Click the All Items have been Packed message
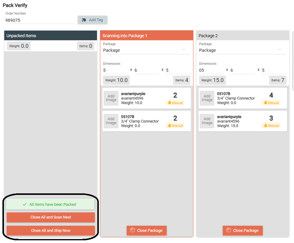This screenshot has height=243, width=294. tap(50, 204)
